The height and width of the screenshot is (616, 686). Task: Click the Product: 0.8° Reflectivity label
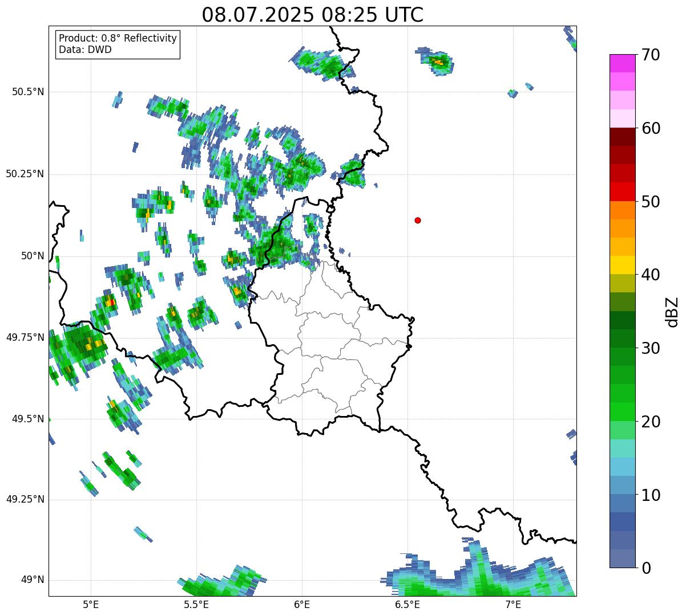[x=118, y=38]
